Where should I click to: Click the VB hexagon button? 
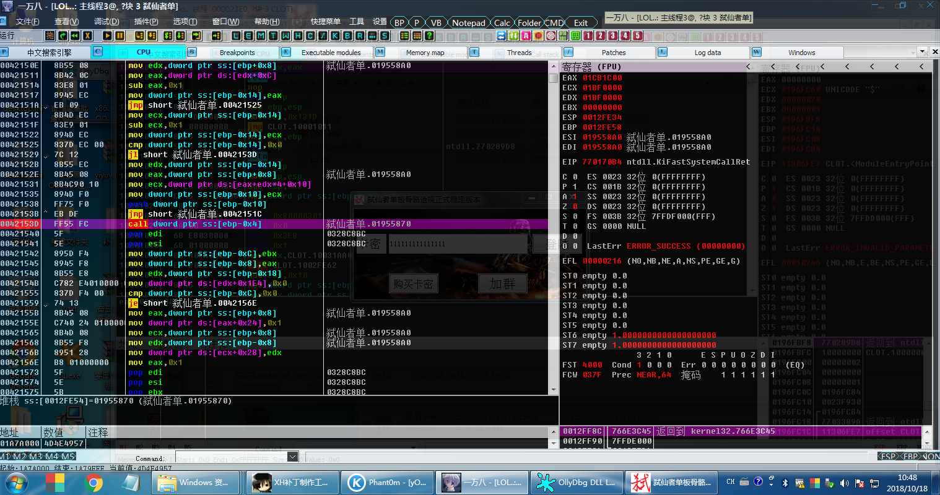436,23
